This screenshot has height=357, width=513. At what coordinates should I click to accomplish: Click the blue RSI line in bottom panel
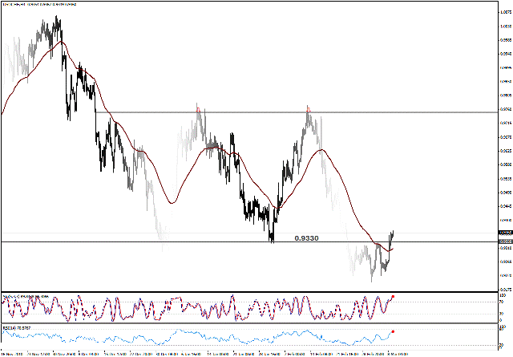point(240,337)
